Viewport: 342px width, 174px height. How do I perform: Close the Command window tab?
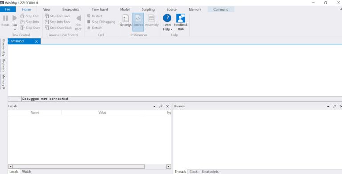coord(37,41)
